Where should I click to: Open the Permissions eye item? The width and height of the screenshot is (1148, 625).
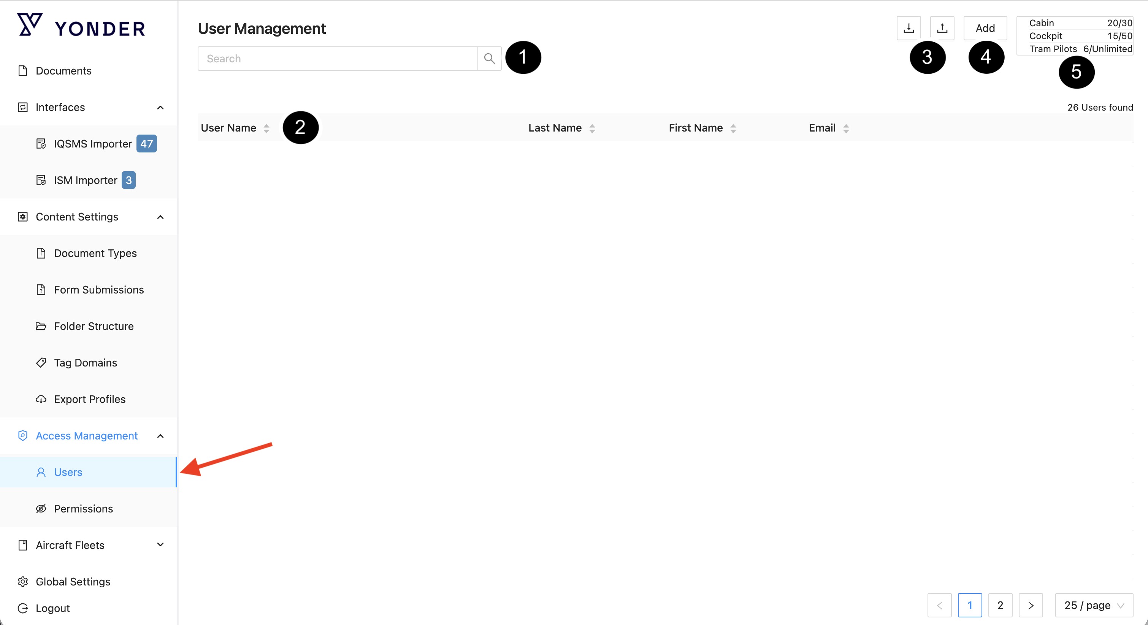click(x=83, y=509)
